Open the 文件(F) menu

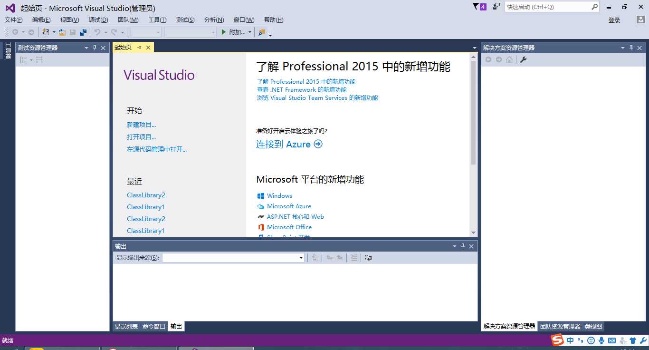point(14,20)
